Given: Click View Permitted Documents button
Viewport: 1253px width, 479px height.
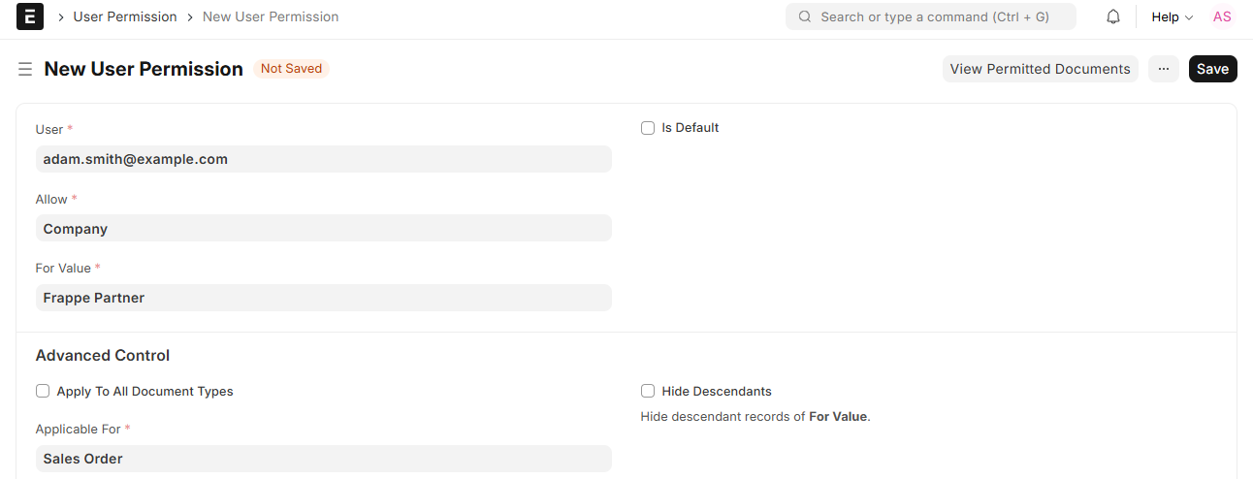Looking at the screenshot, I should [x=1040, y=69].
